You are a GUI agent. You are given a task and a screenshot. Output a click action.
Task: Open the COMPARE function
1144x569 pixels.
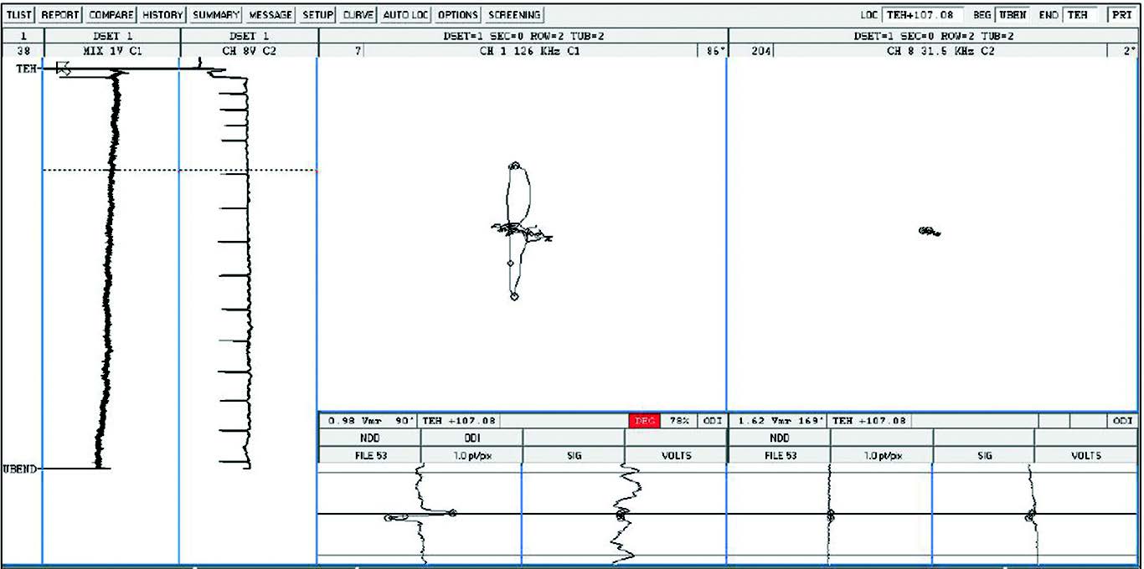tap(110, 13)
